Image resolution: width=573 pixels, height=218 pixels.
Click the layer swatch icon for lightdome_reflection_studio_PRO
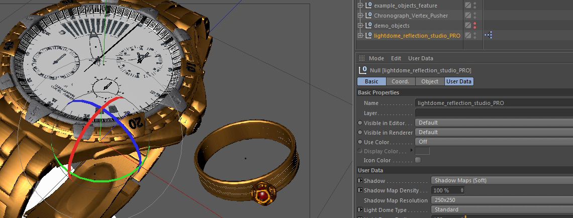tap(468, 36)
